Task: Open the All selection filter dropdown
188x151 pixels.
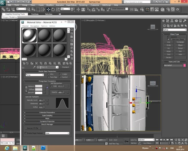Action: point(21,9)
